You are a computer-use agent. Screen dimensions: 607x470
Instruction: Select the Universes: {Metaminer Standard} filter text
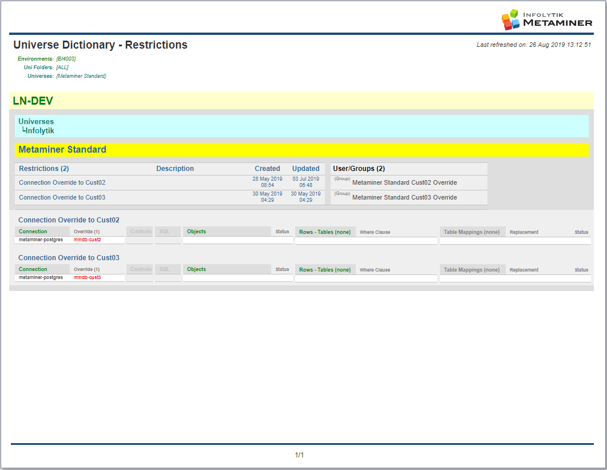(x=66, y=76)
